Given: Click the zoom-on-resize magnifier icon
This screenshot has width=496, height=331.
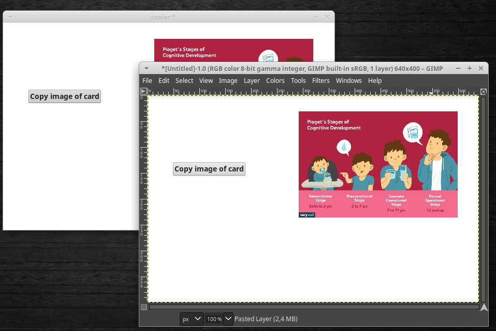Looking at the screenshot, I should [x=484, y=92].
